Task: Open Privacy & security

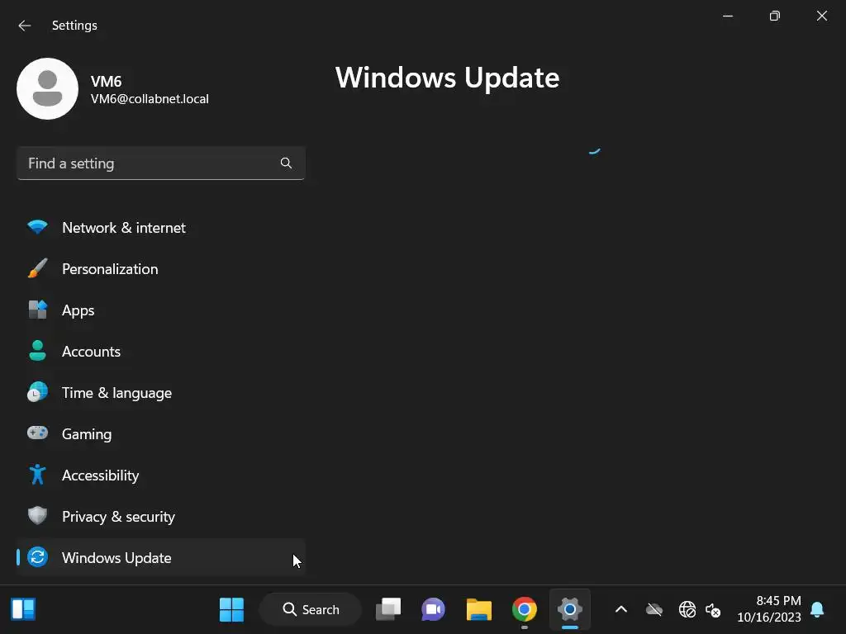Action: [161, 517]
